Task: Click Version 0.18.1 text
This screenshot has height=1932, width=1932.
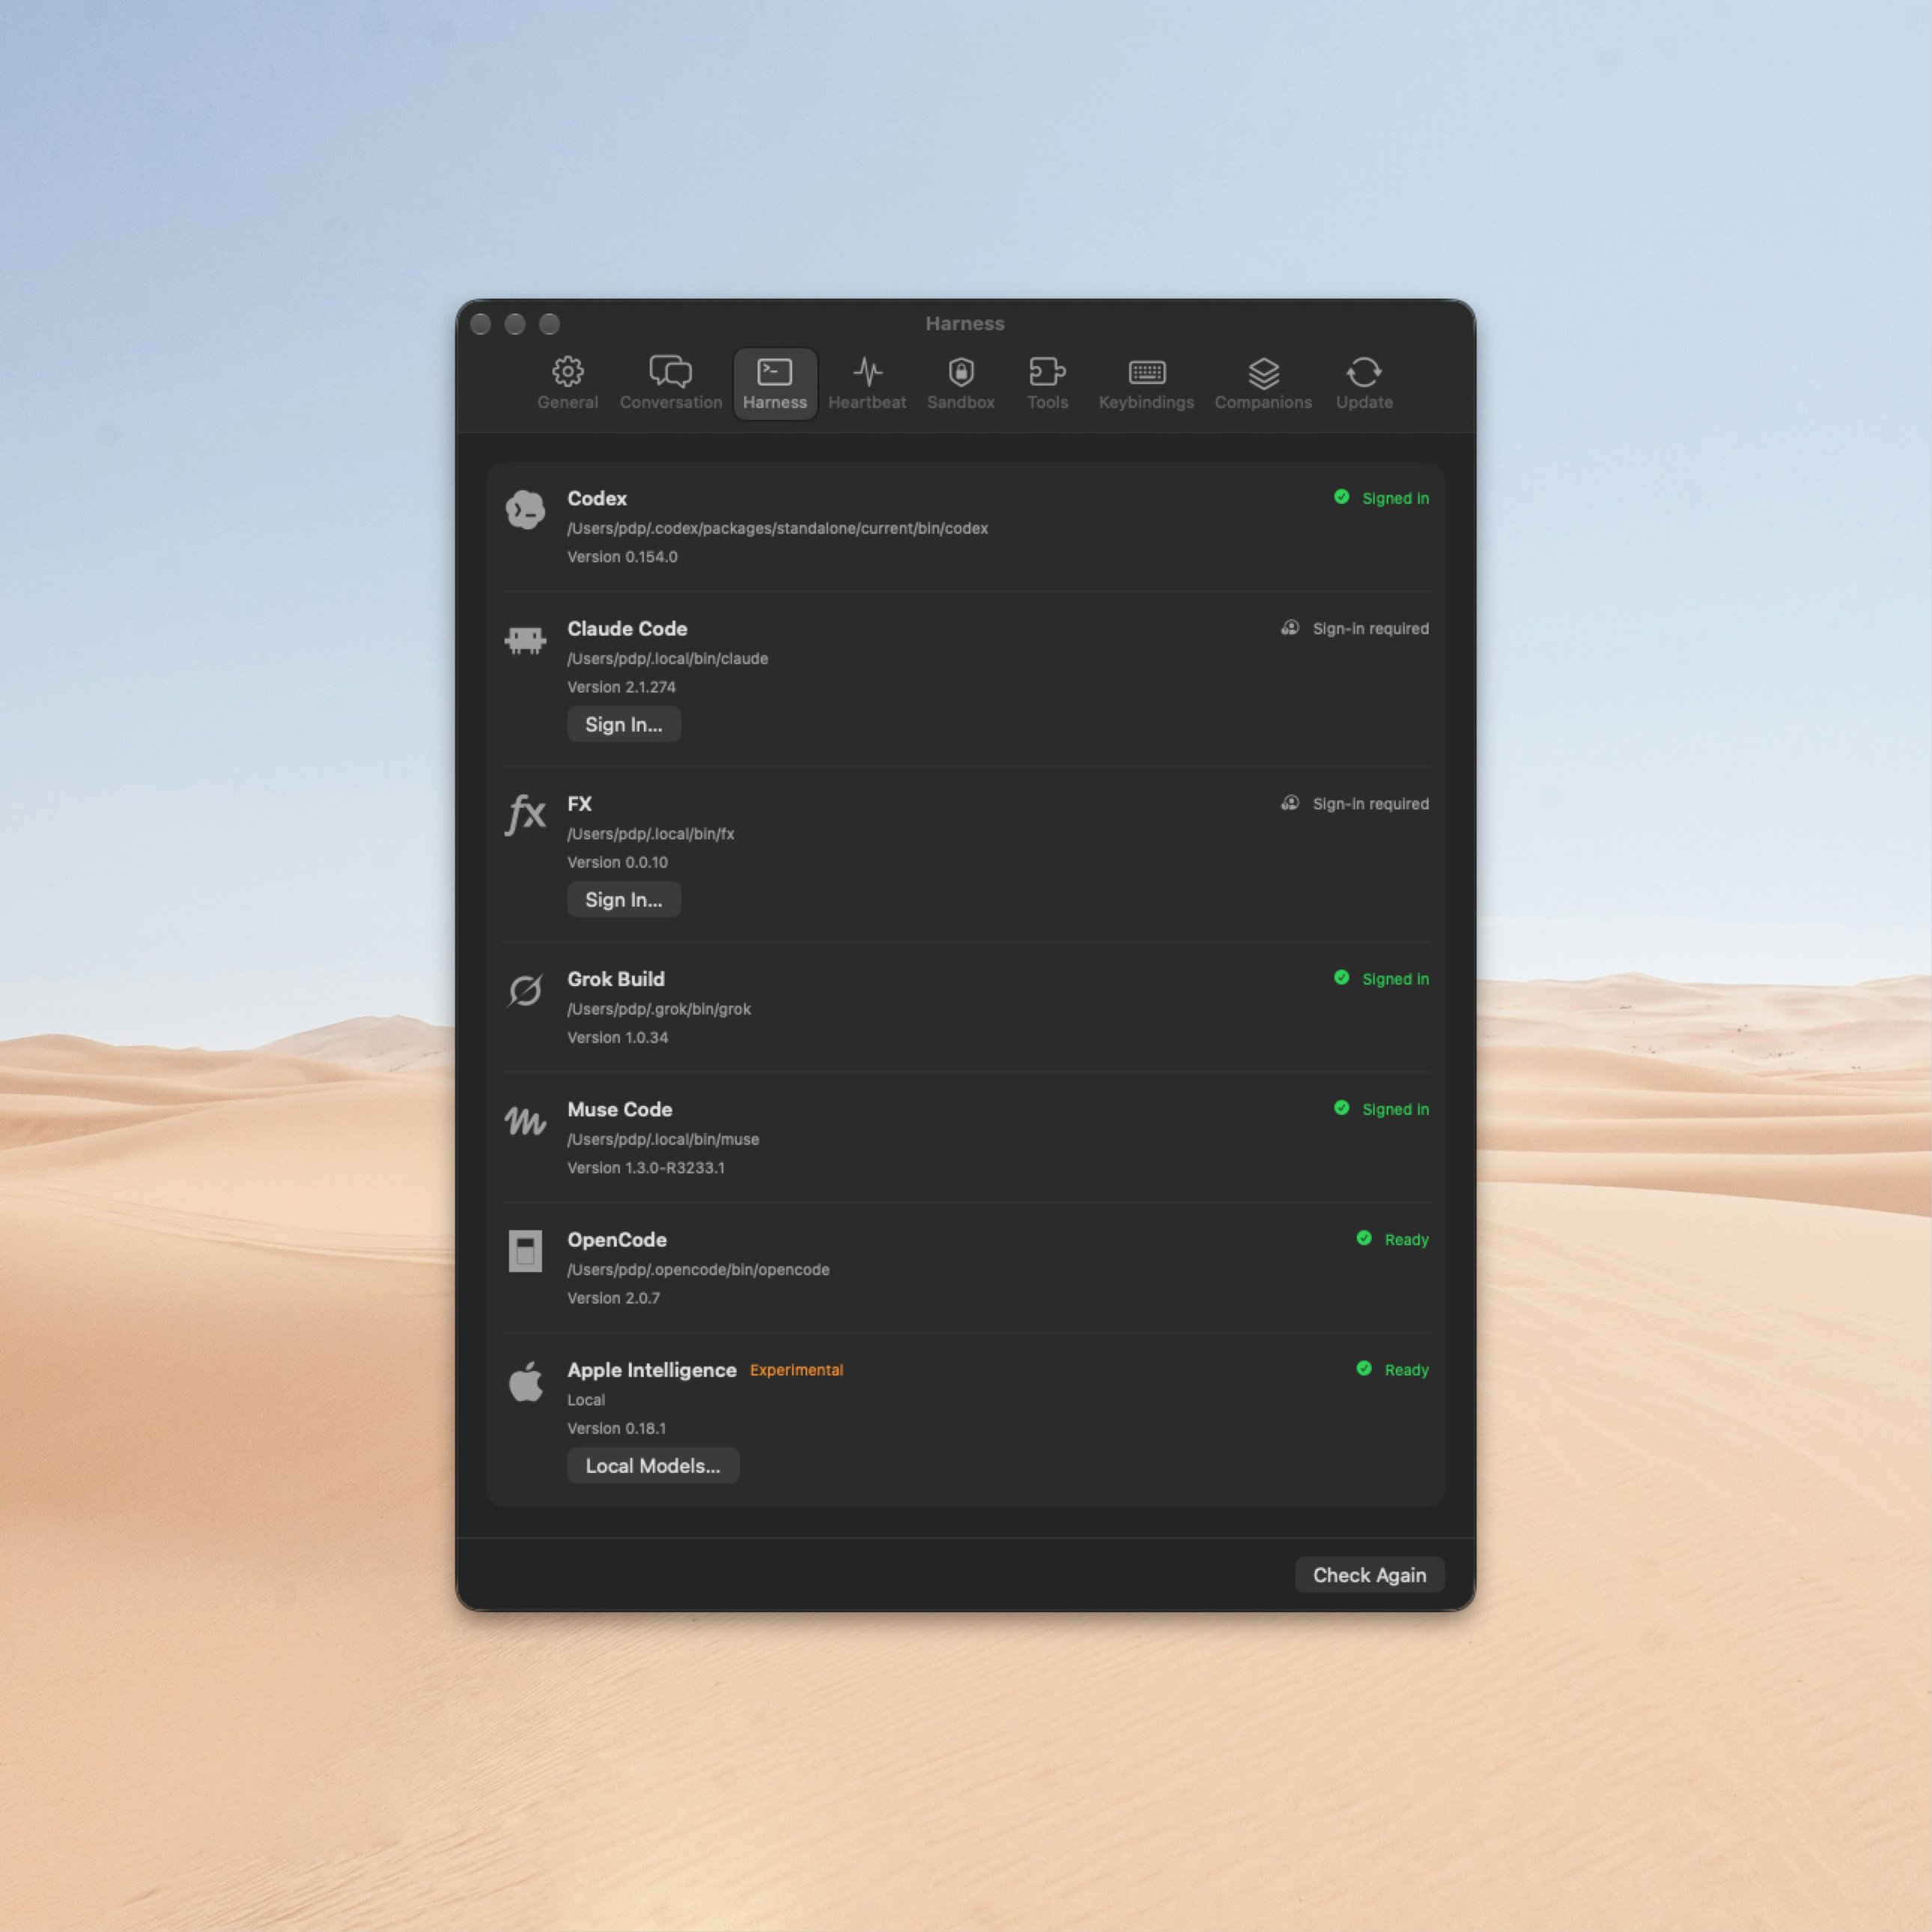Action: click(616, 1428)
